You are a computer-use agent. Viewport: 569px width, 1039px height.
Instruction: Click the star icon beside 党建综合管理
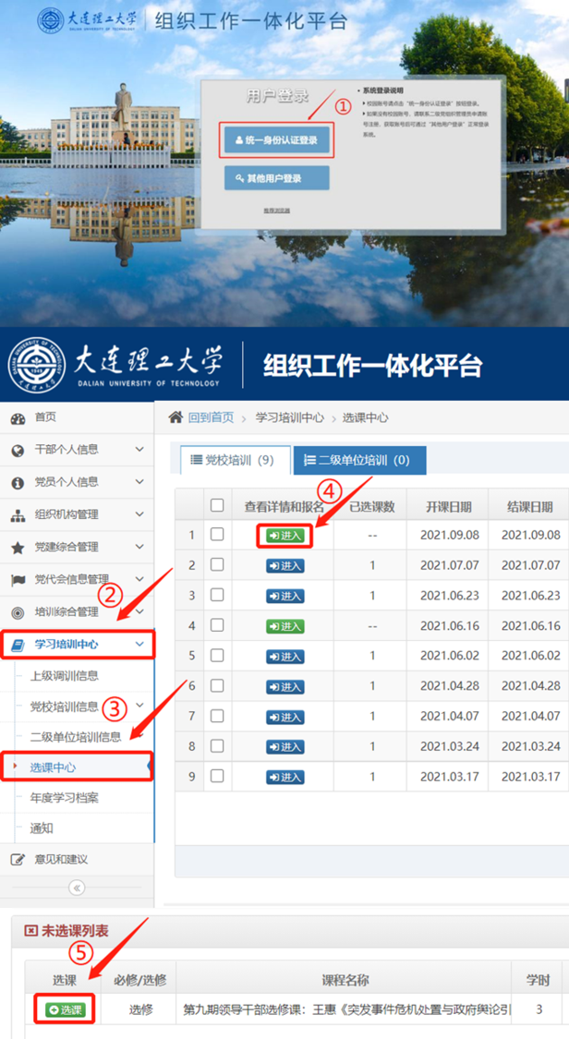point(18,548)
